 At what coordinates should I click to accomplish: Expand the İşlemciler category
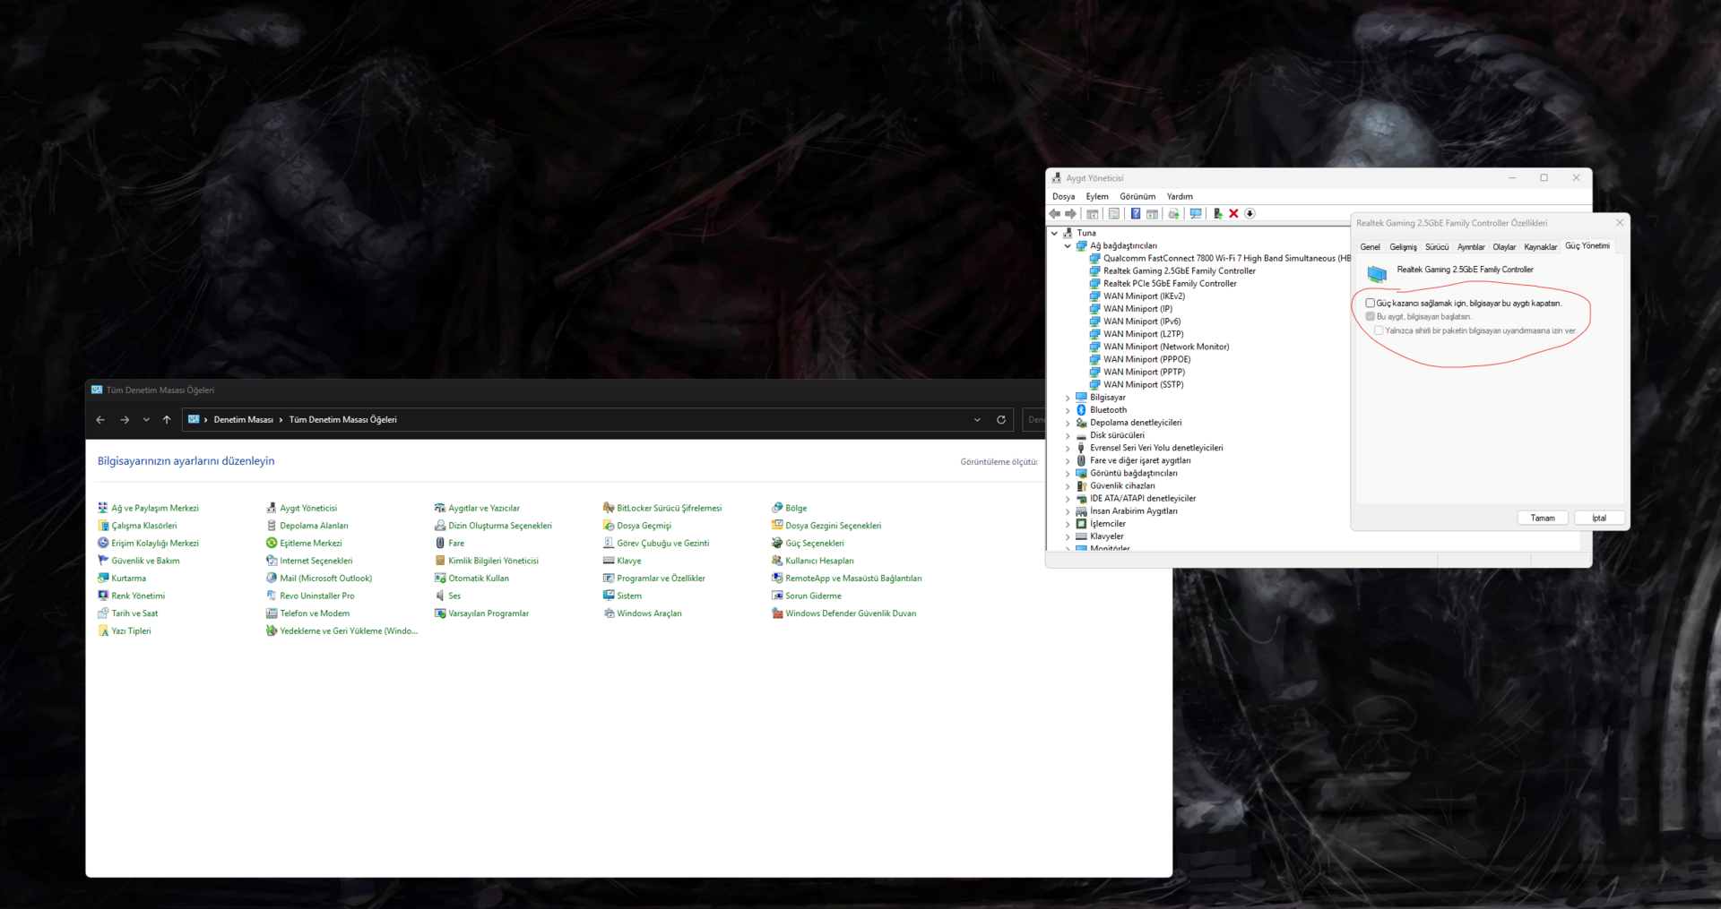(1068, 524)
